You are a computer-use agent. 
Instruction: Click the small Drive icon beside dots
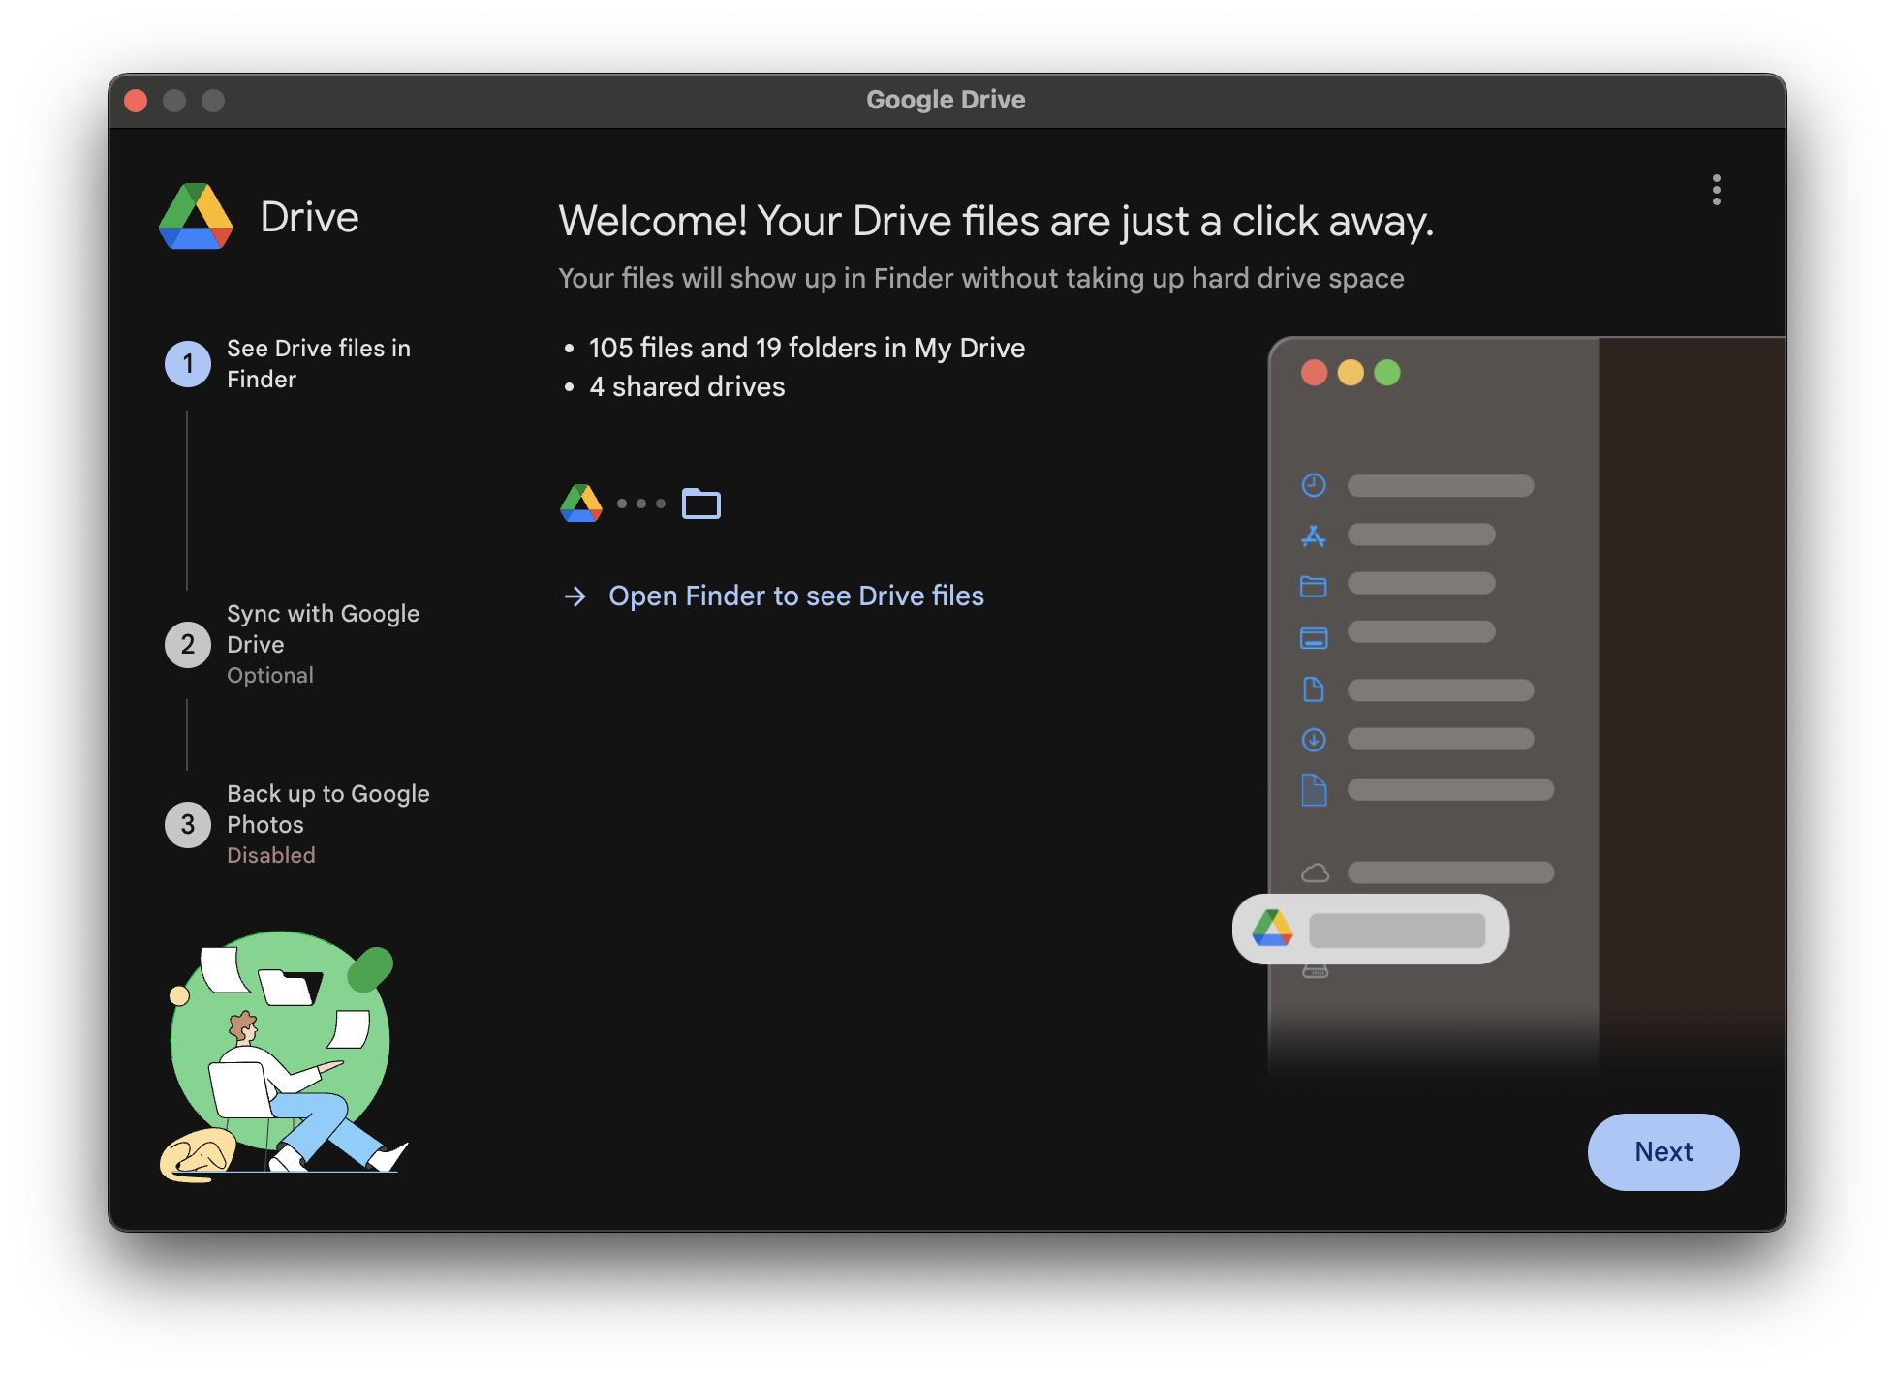[x=581, y=504]
